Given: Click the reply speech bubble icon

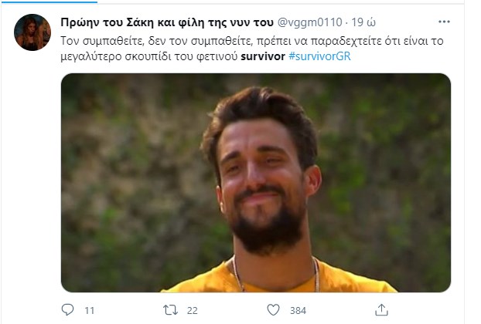Looking at the screenshot, I should 67,309.
